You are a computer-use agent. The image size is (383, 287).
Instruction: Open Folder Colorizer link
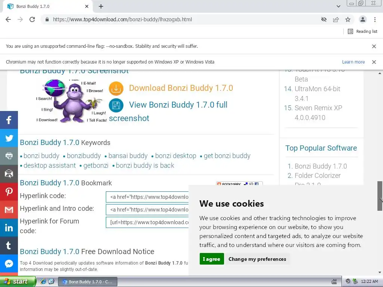[x=318, y=180]
